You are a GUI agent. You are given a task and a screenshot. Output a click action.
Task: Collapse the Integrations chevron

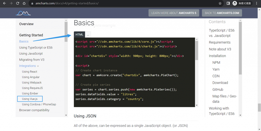(x=38, y=66)
